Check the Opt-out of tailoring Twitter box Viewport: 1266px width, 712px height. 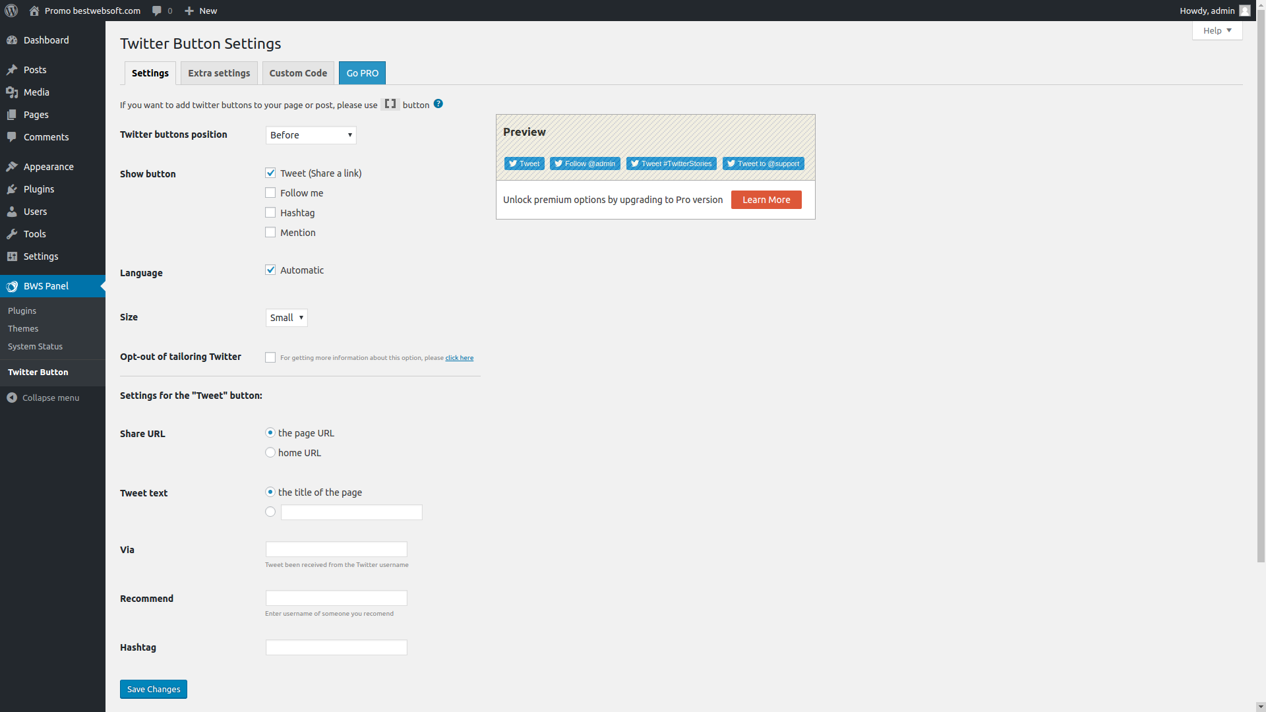[x=270, y=357]
